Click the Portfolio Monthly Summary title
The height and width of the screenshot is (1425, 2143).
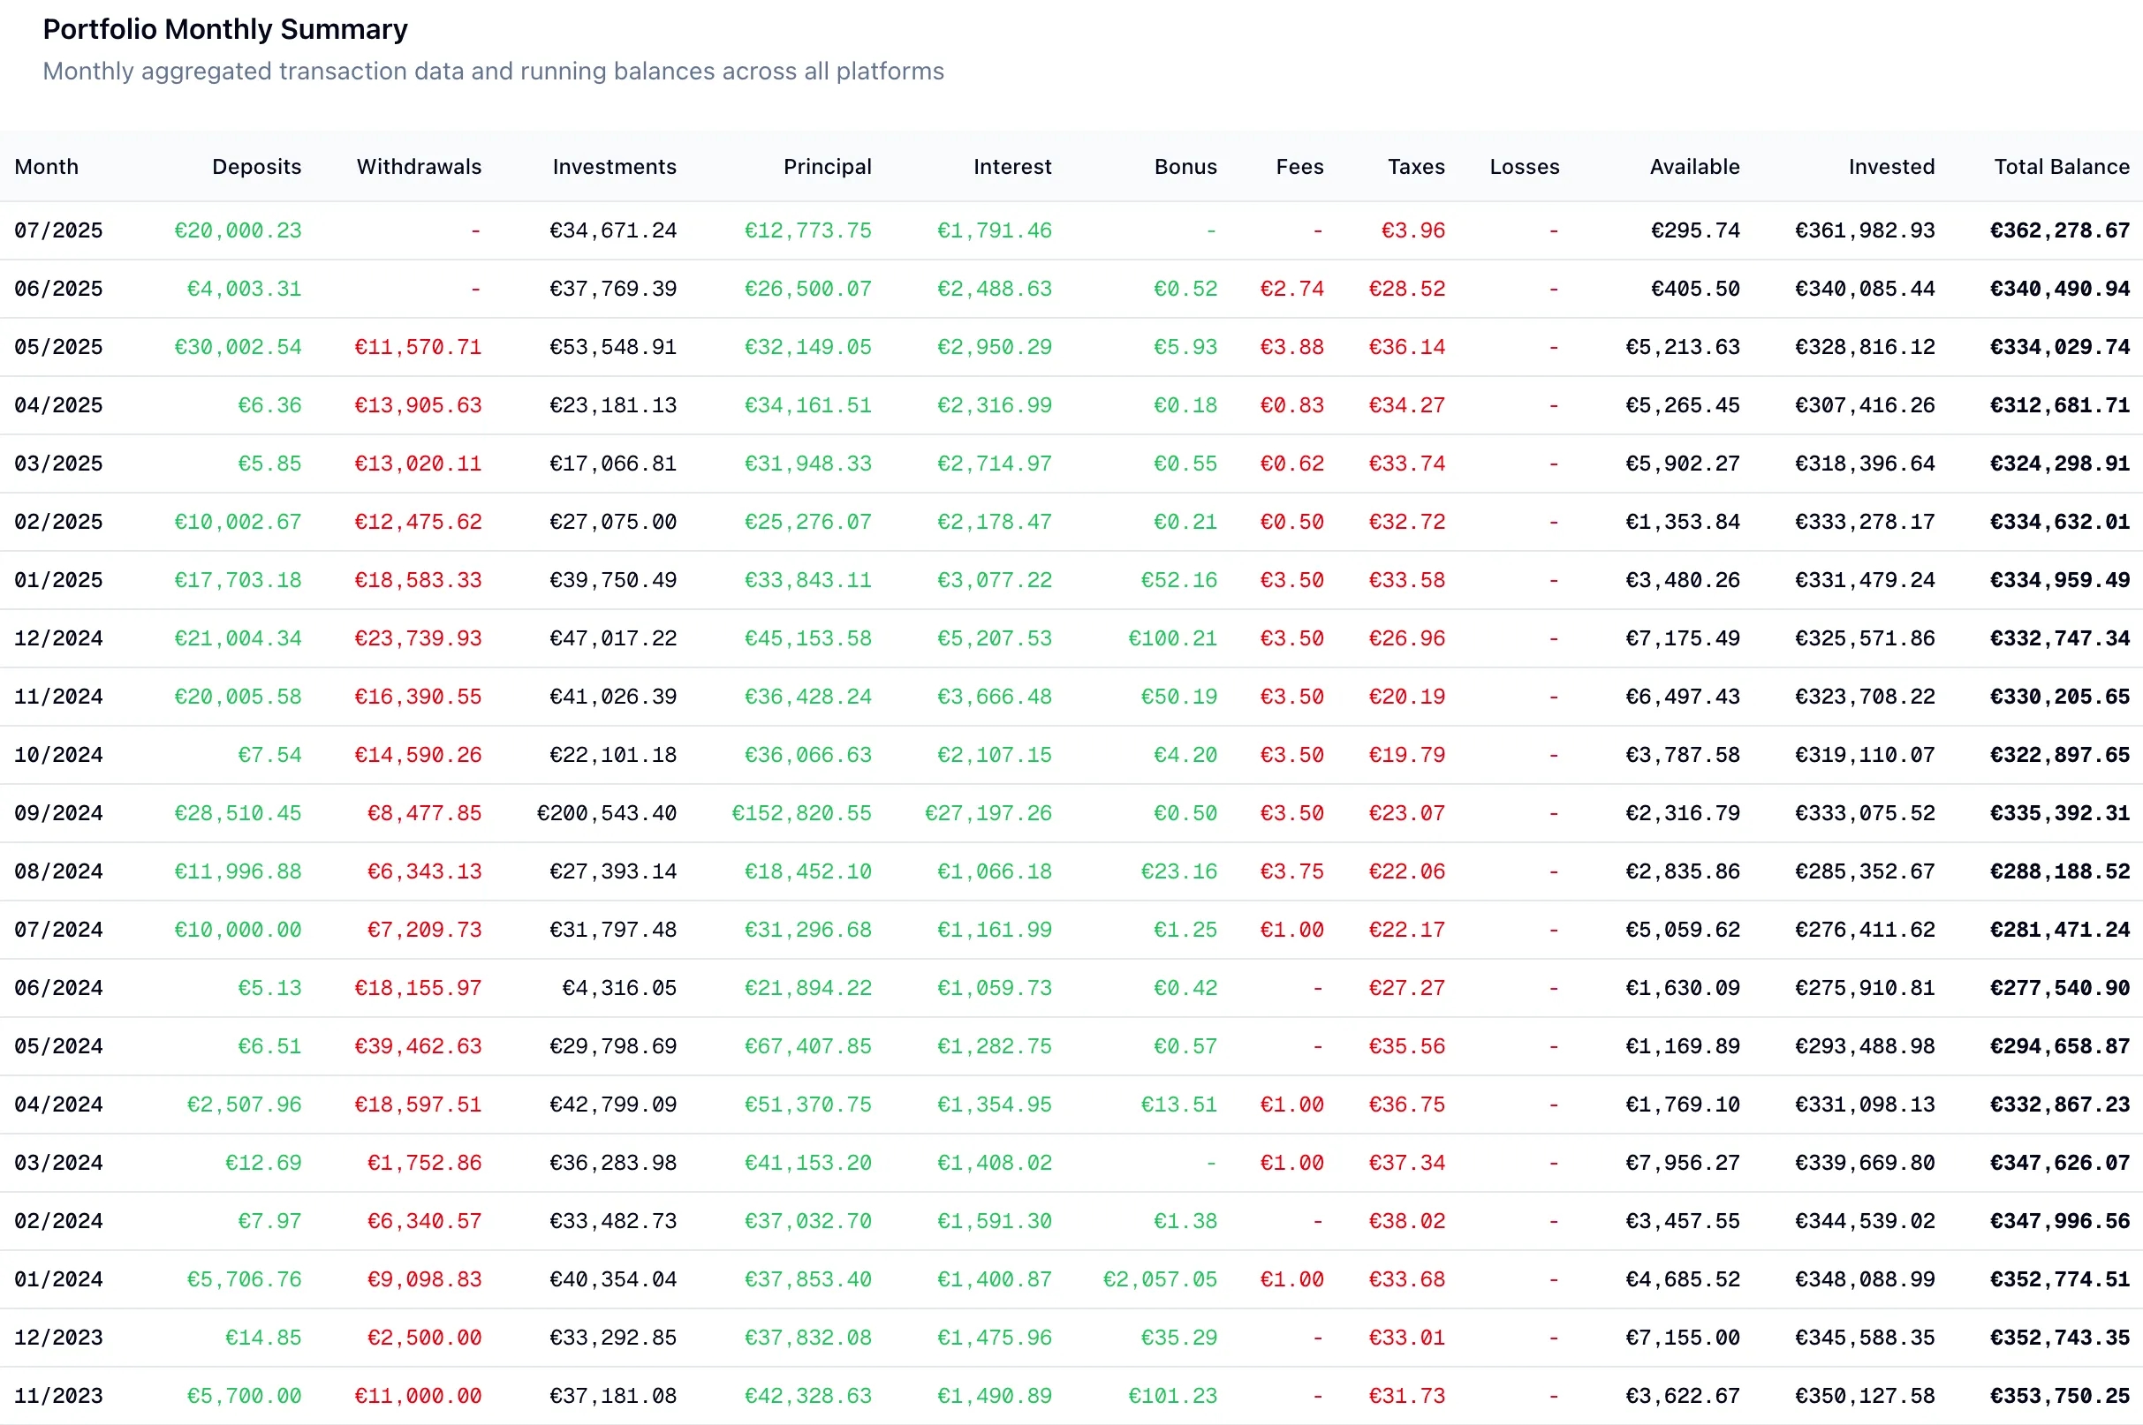click(x=224, y=29)
